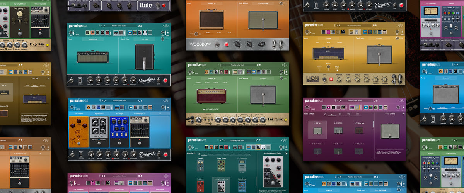The width and height of the screenshot is (464, 193).
Task: Toggle Ghost Notes switch in Lion window
Action: (x=337, y=69)
